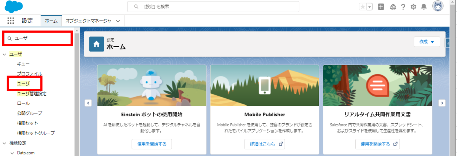The height and width of the screenshot is (156, 457).
Task: Click the Mobile Publisher phone illustration
Action: click(x=265, y=85)
